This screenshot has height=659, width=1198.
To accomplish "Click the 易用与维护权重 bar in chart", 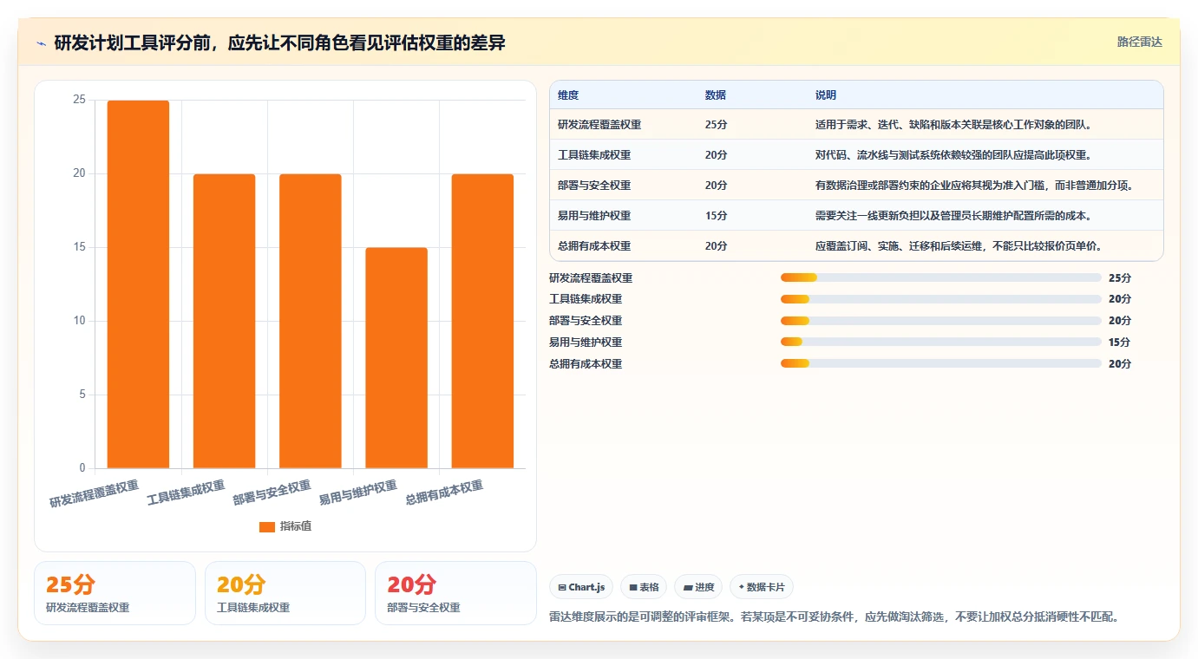I will [x=396, y=358].
